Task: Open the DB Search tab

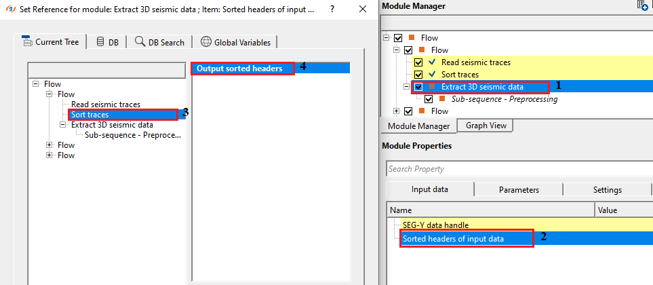Action: pyautogui.click(x=159, y=43)
